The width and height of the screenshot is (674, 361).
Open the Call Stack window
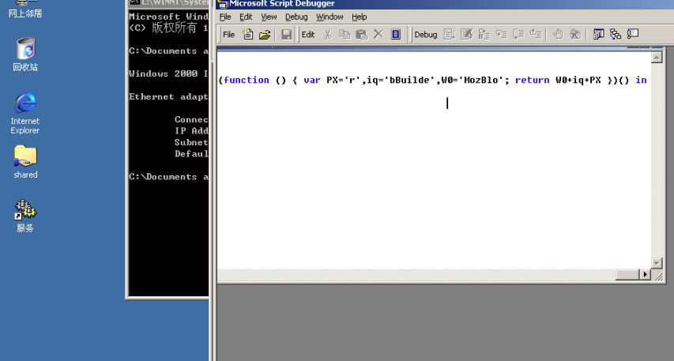(616, 35)
